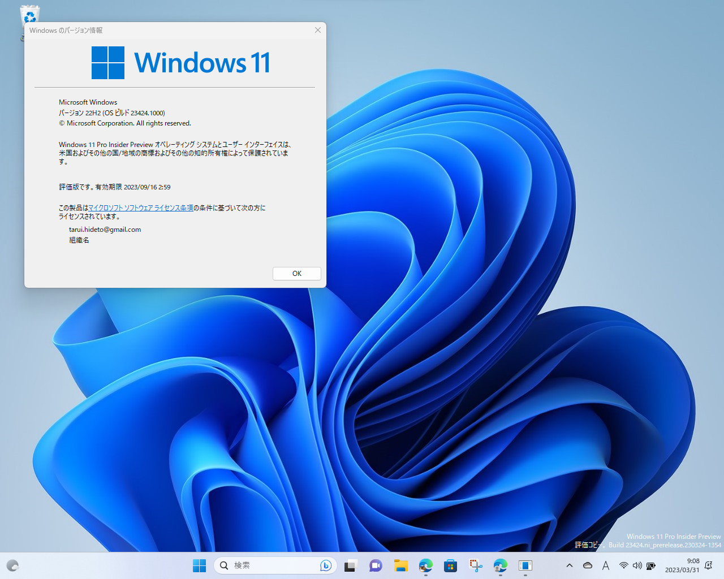
Task: Start a Bing Chat from the search box
Action: (326, 565)
